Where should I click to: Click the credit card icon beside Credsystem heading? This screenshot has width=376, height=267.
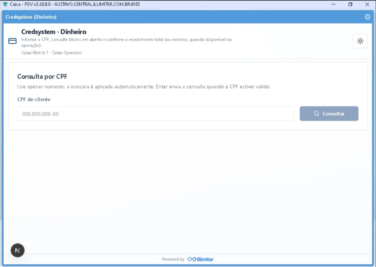pos(12,41)
